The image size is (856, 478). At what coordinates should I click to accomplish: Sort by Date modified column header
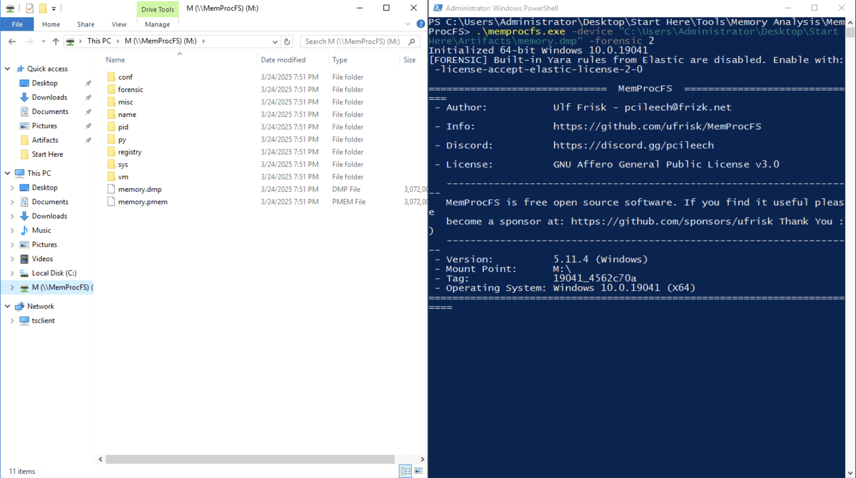click(x=283, y=60)
